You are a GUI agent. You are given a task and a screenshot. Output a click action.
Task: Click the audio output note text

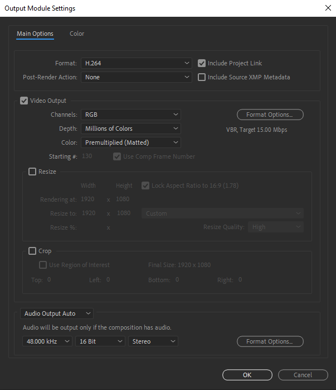pos(97,327)
